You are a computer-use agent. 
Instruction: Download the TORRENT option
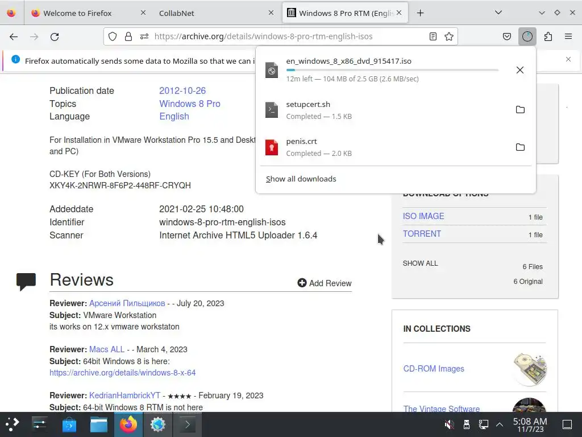422,234
